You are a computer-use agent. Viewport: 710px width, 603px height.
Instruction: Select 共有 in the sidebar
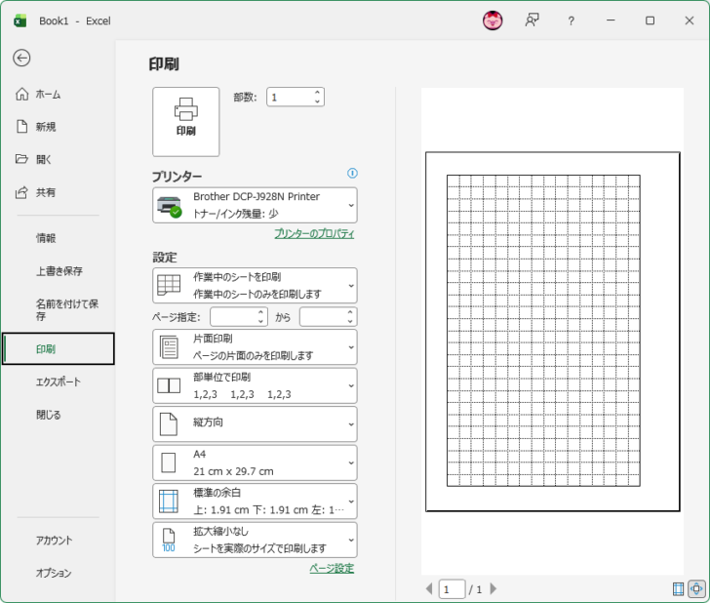pyautogui.click(x=58, y=192)
